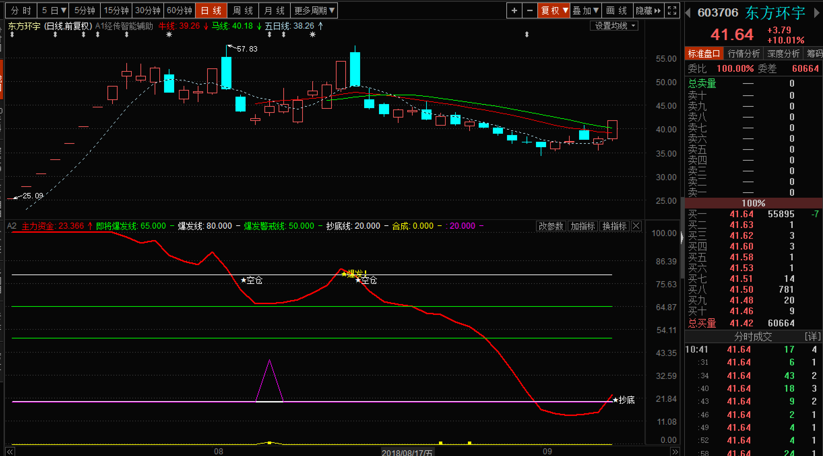Click the 牛线 39.26 indicator label
Image resolution: width=823 pixels, height=456 pixels.
tap(183, 26)
